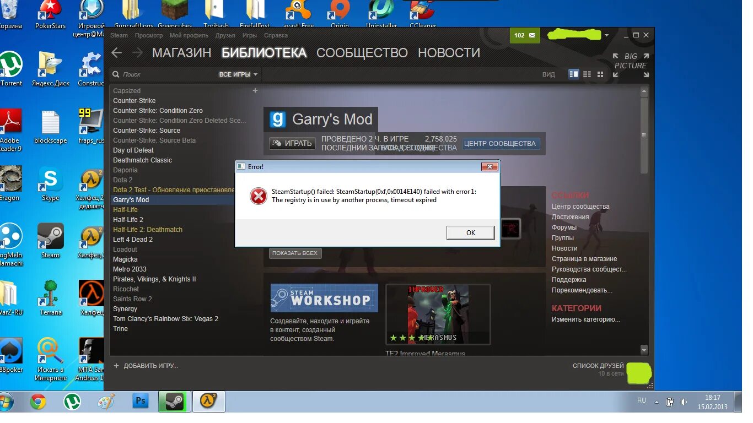Select Left 4 Dead 2 in the list
The image size is (753, 423).
(133, 240)
